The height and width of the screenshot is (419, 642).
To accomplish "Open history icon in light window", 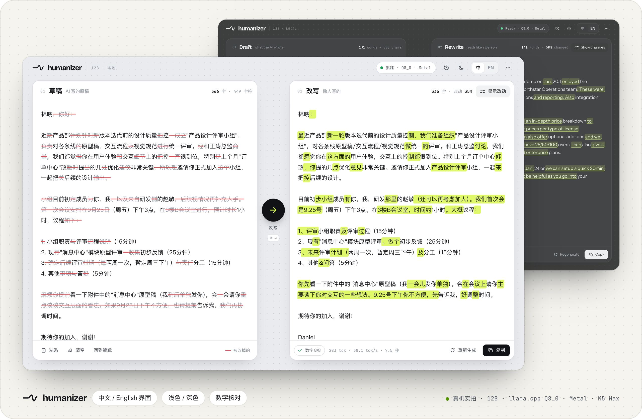I will pyautogui.click(x=446, y=68).
